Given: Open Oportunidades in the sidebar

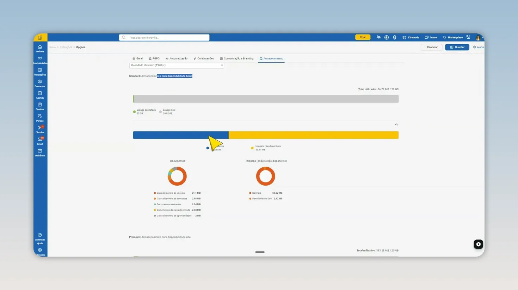Looking at the screenshot, I should (x=40, y=60).
